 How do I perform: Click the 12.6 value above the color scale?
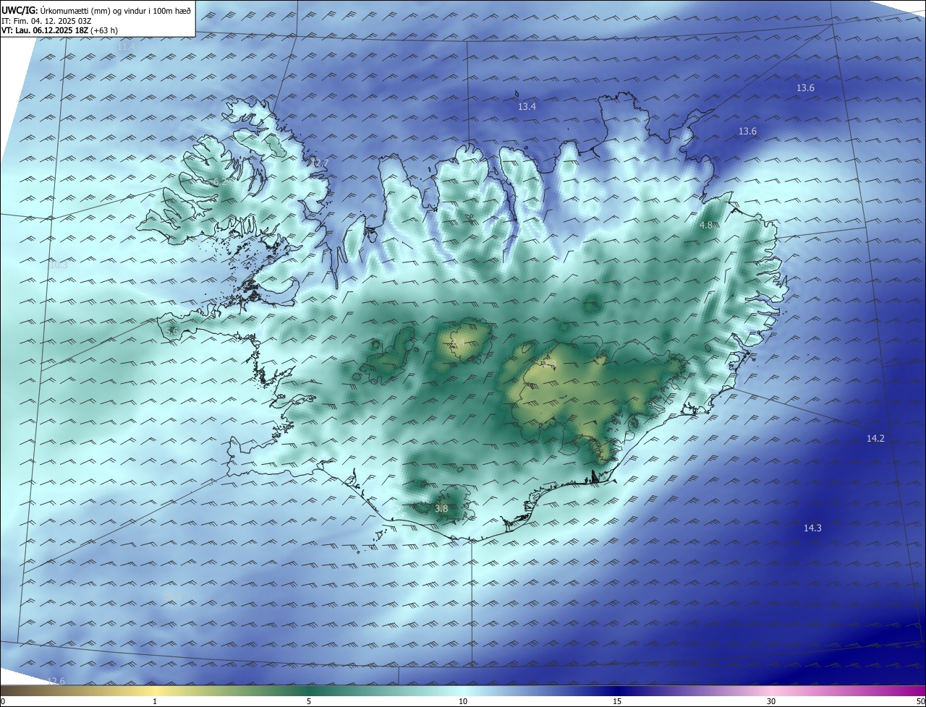click(x=56, y=681)
